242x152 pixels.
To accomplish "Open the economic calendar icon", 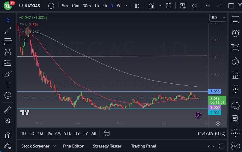I will [x=235, y=75].
